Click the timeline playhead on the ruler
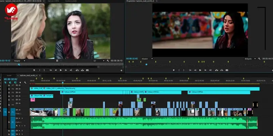Viewport: 273px width, 136px height. click(x=63, y=82)
